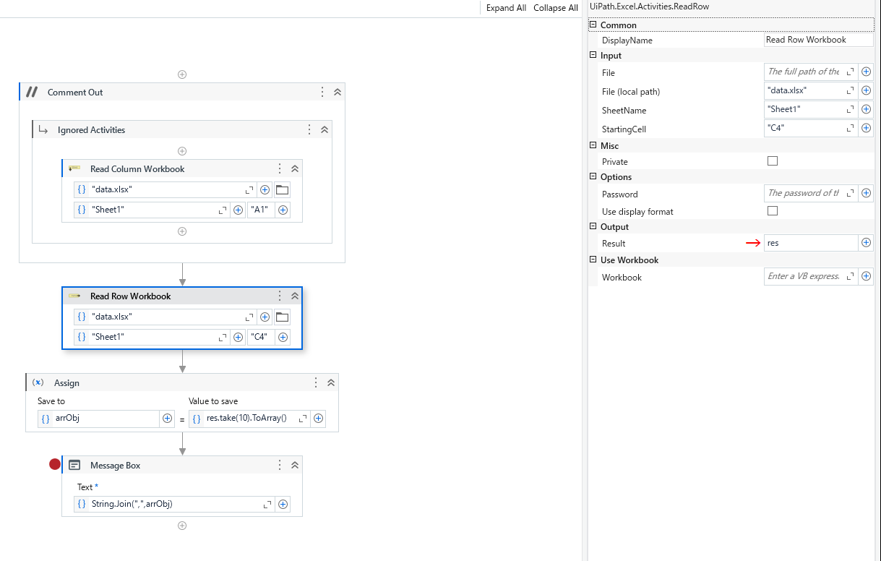Open the Ignored Activities options menu
This screenshot has height=561, width=881.
[x=309, y=130]
